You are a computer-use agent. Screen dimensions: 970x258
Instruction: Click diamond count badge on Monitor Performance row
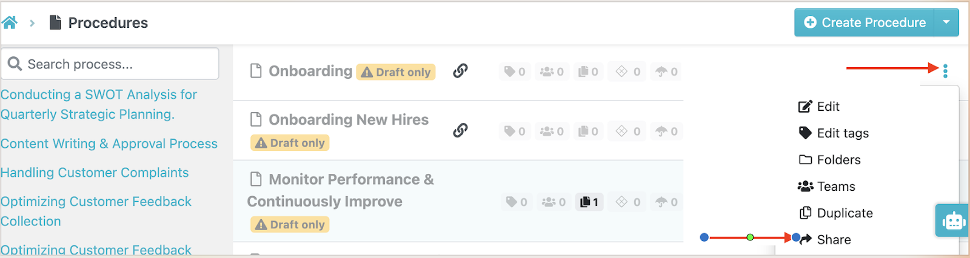pyautogui.click(x=628, y=202)
